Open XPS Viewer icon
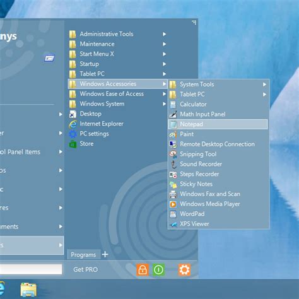 (x=173, y=224)
